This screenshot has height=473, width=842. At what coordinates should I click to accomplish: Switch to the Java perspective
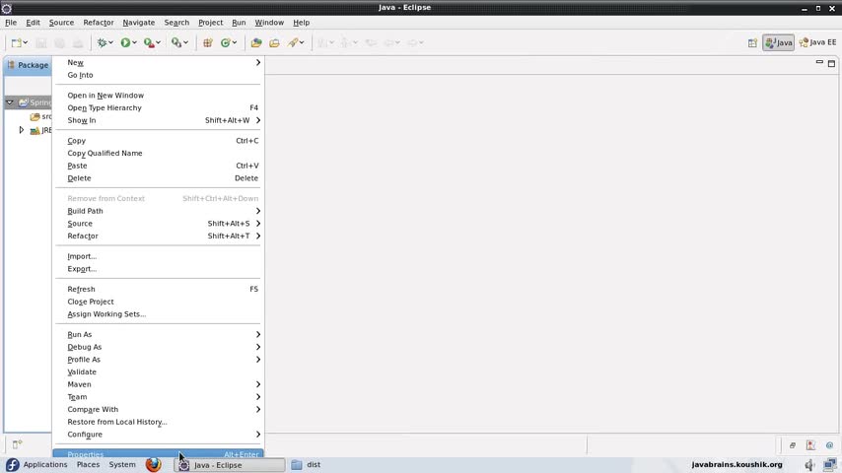779,42
